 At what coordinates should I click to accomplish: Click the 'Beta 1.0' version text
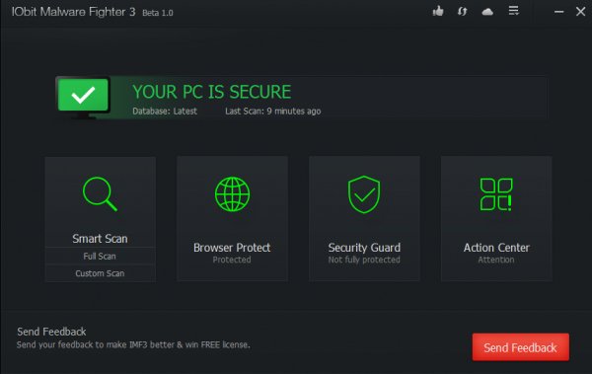158,13
